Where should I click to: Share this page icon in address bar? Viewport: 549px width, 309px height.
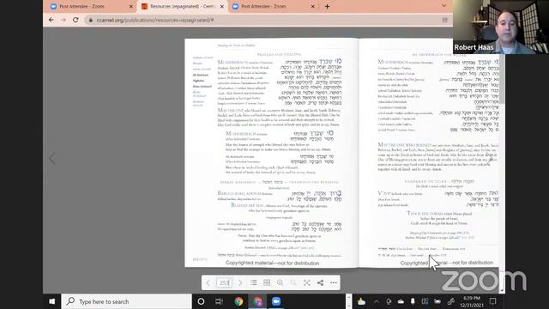(x=444, y=20)
